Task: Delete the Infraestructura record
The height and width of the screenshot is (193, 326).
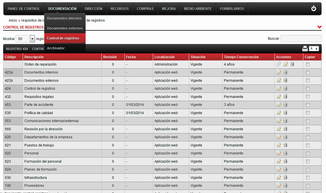Action: click(x=285, y=177)
